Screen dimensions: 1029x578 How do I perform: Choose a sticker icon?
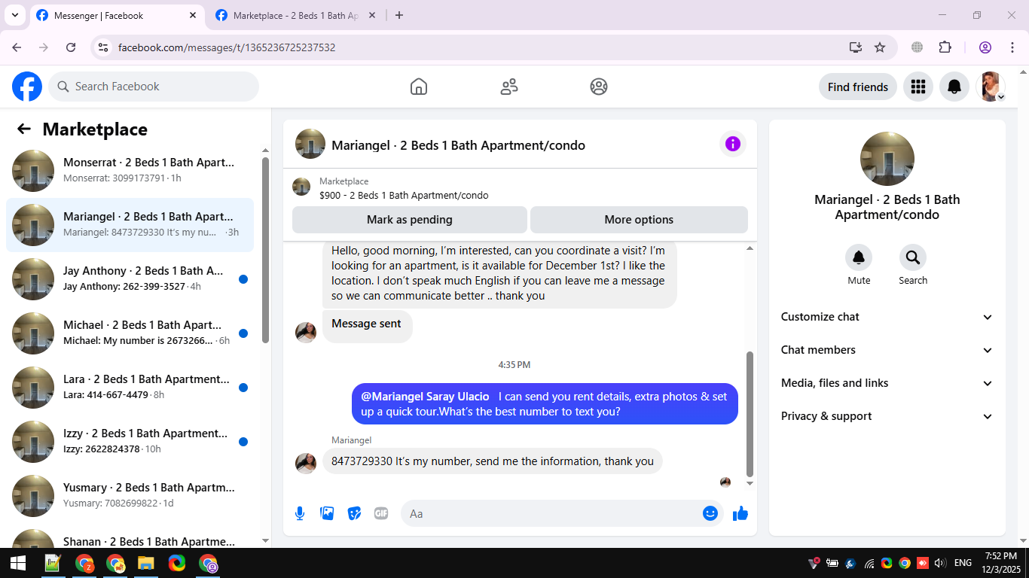point(354,513)
